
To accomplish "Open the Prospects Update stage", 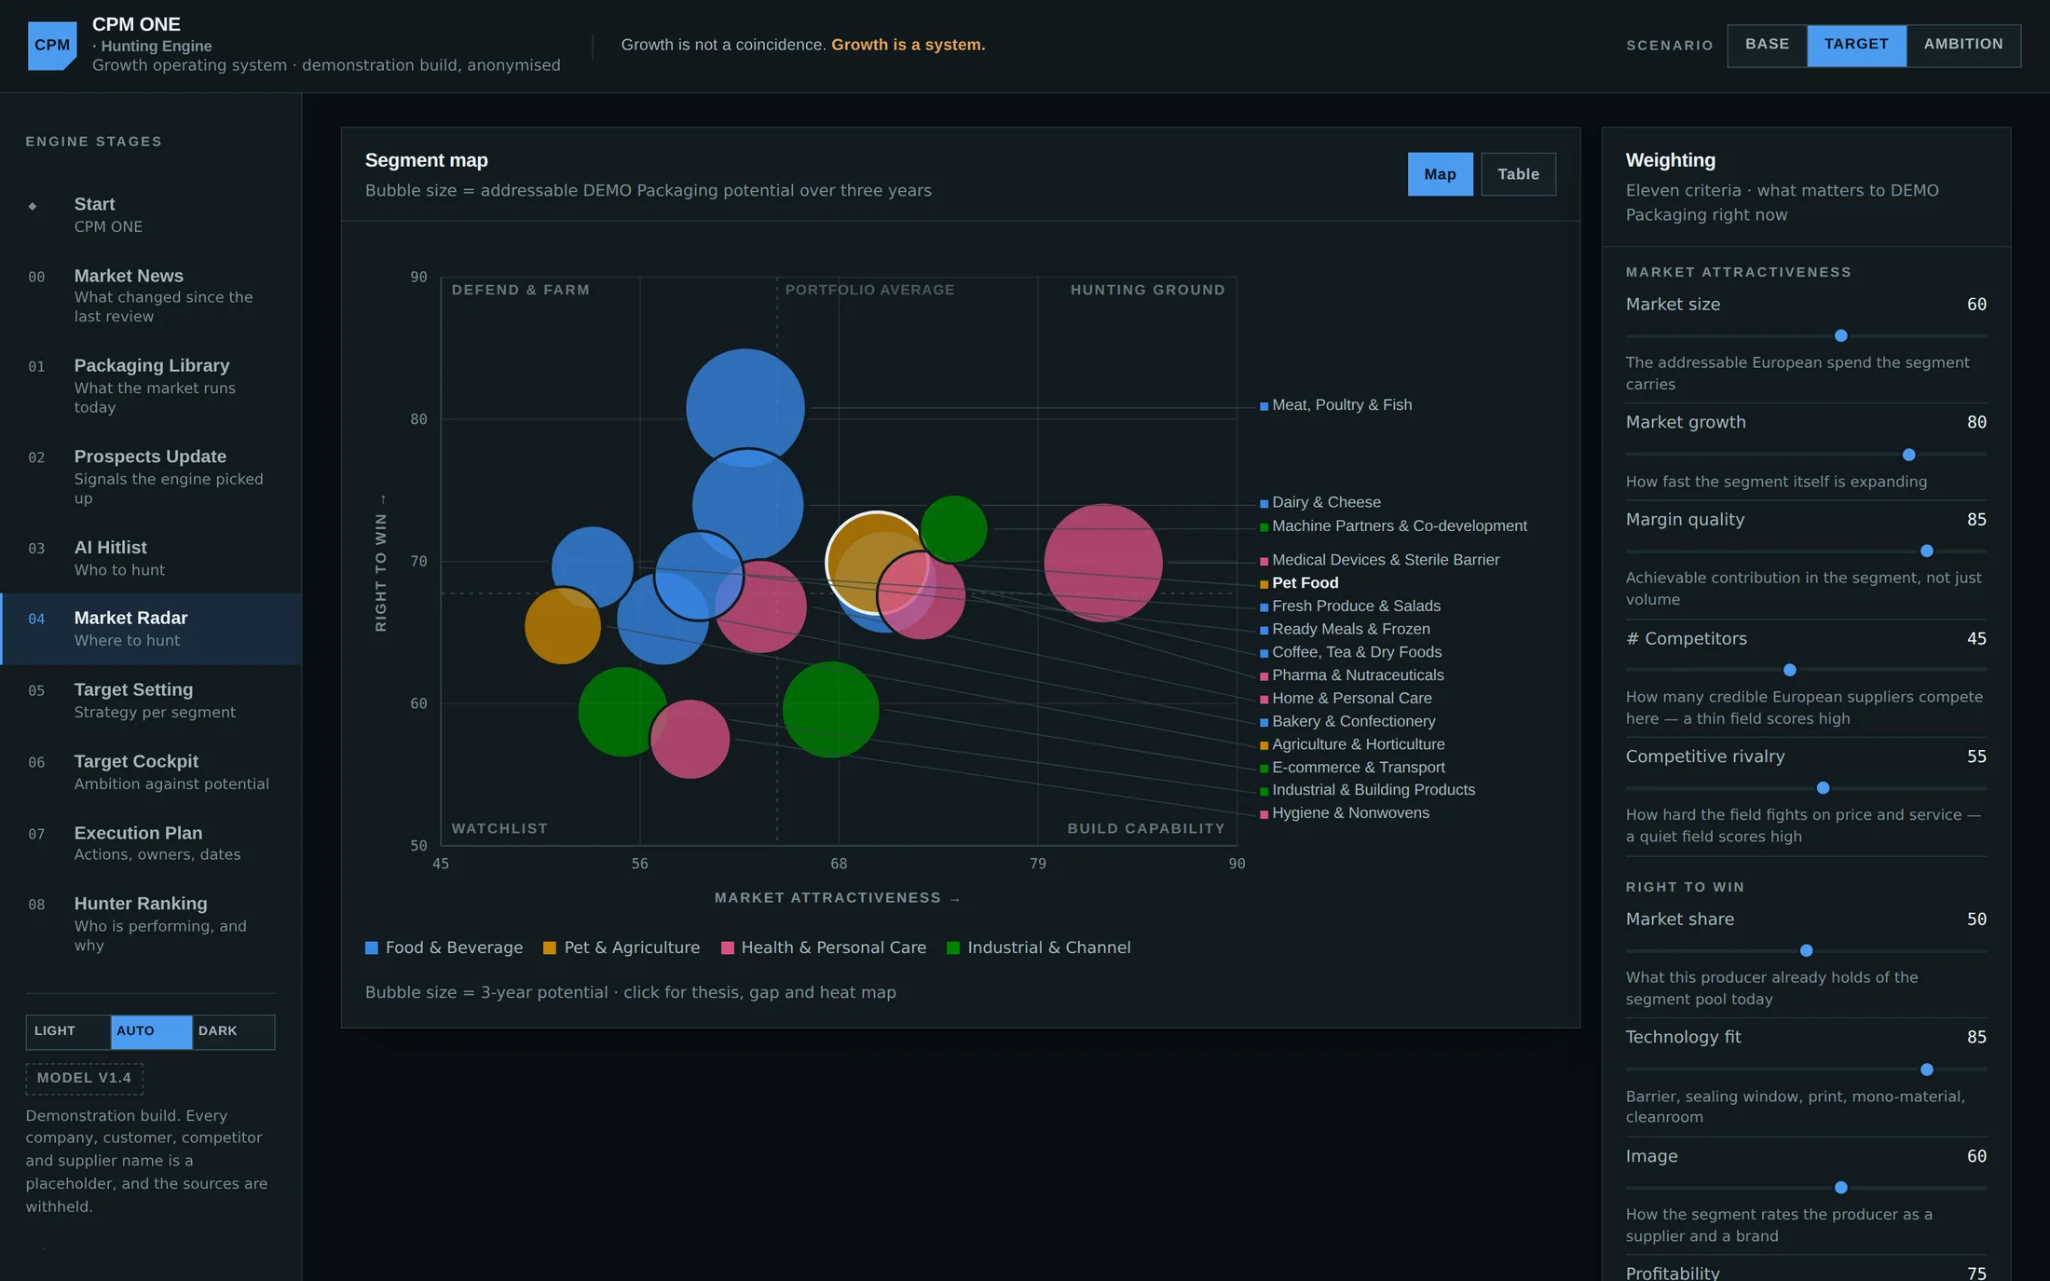I will [x=151, y=477].
